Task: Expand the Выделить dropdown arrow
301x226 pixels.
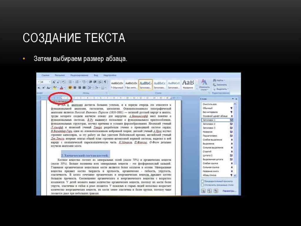Action: 228,89
